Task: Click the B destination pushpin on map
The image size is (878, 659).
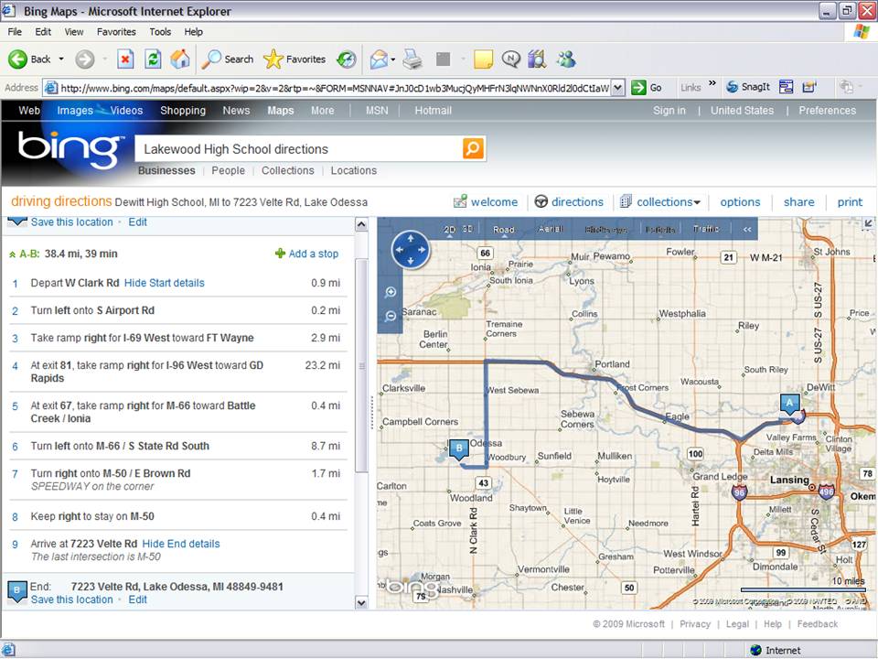Action: [x=459, y=449]
